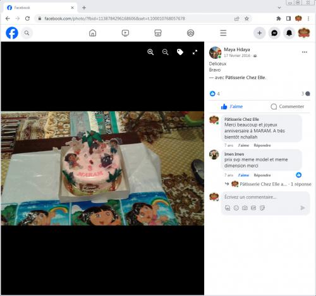Close the Facebook tab
316x296 pixels.
coord(72,8)
